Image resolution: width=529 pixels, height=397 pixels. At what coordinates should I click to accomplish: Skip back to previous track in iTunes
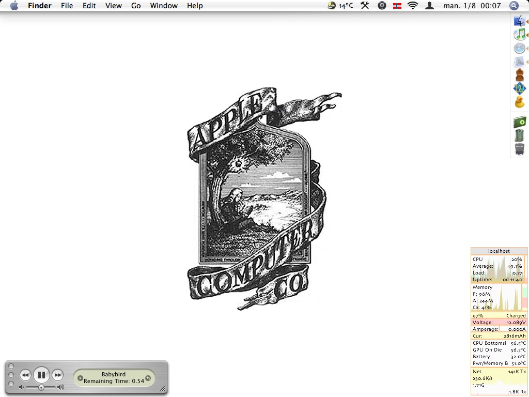point(25,375)
